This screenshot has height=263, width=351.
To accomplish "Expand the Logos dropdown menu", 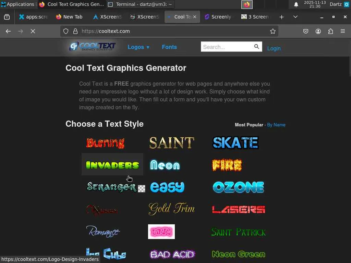I will [138, 47].
